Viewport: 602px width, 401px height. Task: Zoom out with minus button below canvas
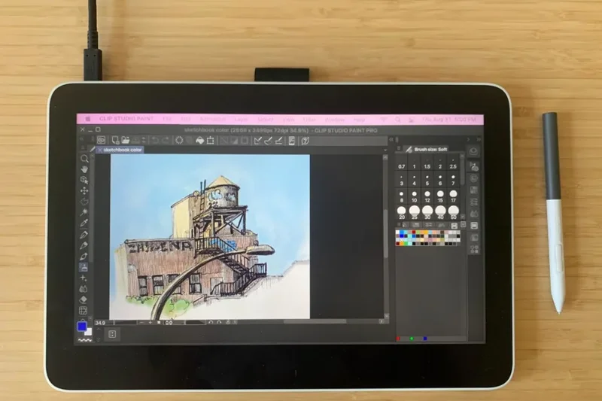tap(142, 323)
